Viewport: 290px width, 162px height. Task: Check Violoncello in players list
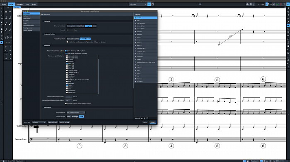(67, 91)
